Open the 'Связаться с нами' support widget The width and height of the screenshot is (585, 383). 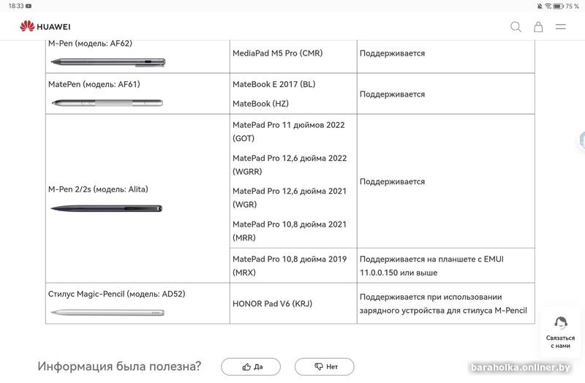pyautogui.click(x=560, y=333)
